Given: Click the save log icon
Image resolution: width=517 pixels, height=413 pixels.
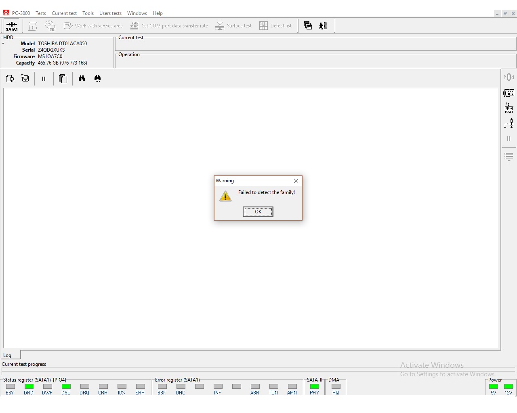Looking at the screenshot, I should 25,78.
